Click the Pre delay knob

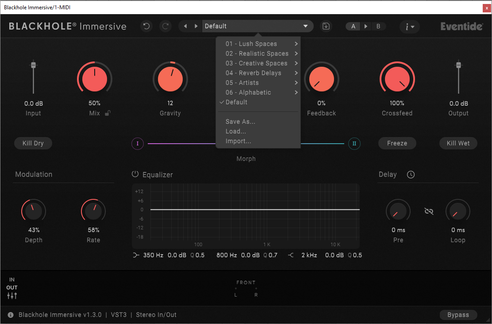[x=398, y=211]
